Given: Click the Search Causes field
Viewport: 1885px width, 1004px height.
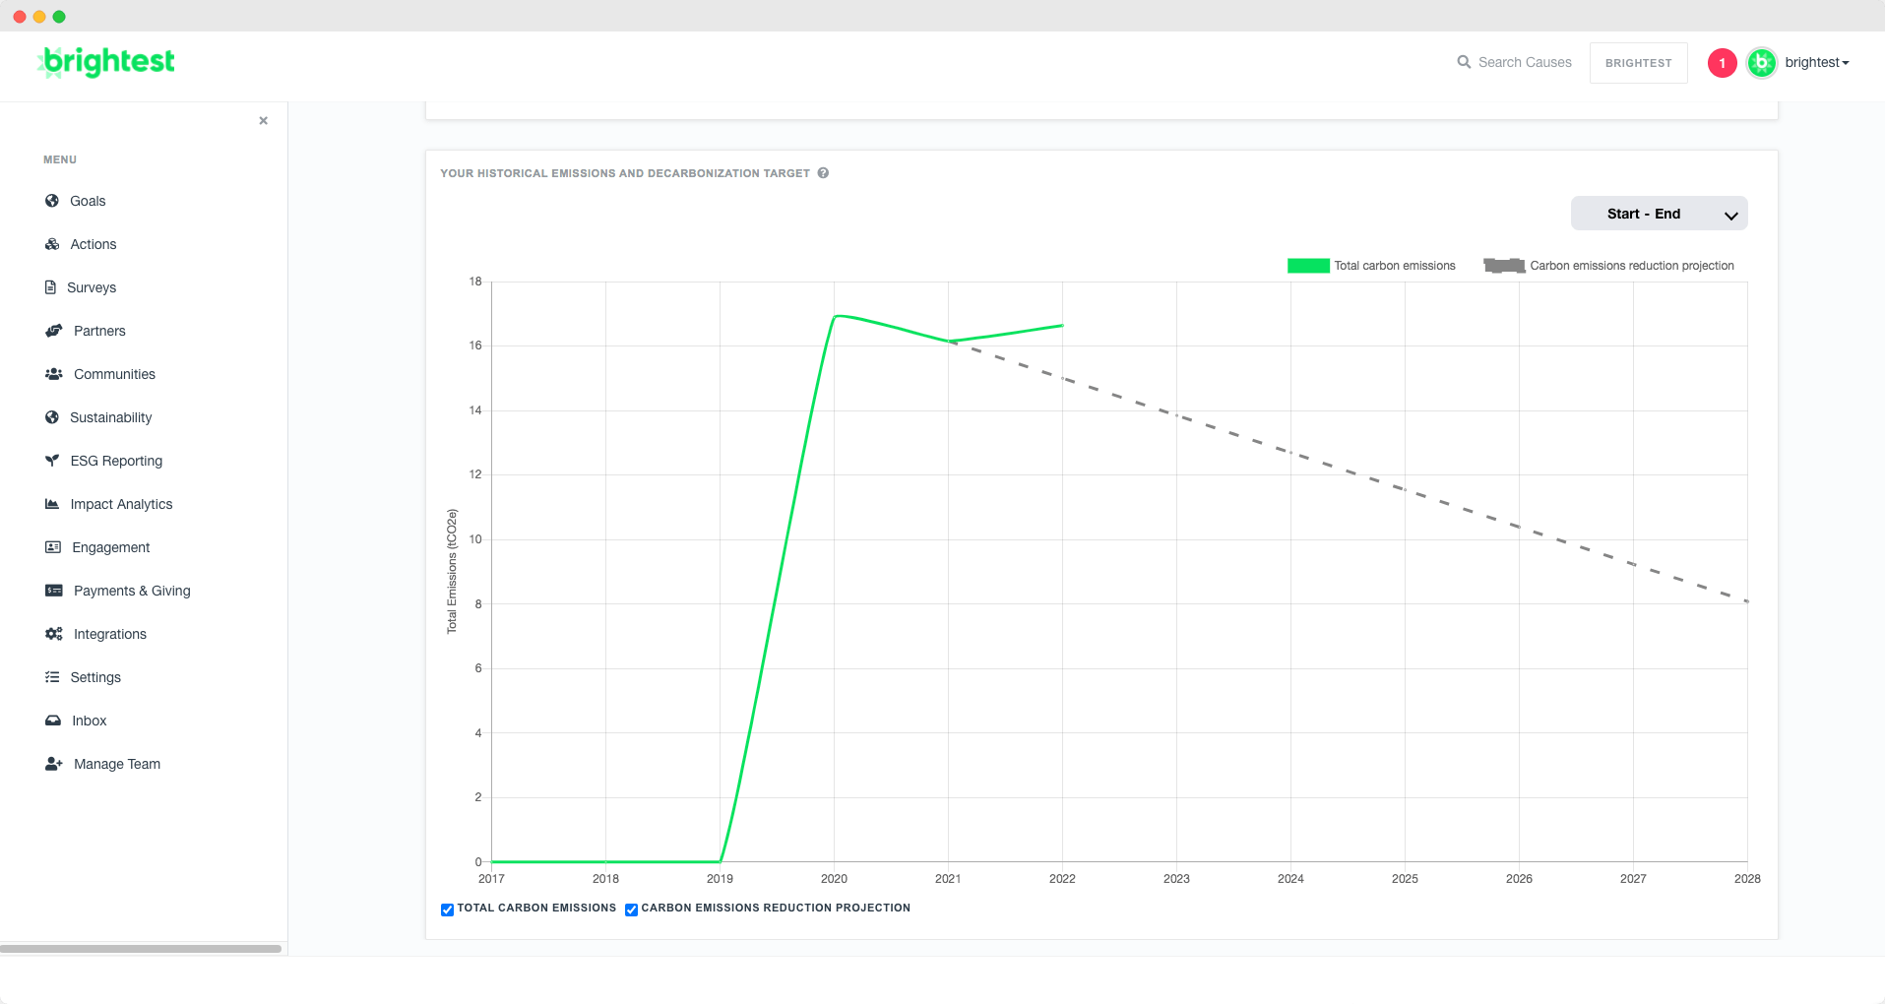Looking at the screenshot, I should [x=1524, y=61].
